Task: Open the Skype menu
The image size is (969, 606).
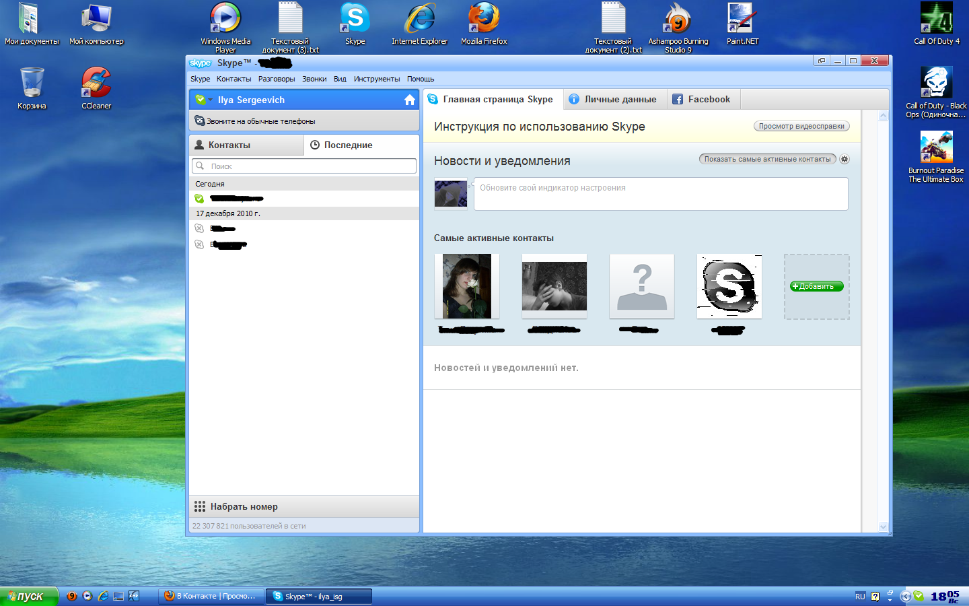Action: (200, 79)
